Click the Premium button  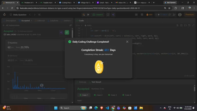pos(189,14)
